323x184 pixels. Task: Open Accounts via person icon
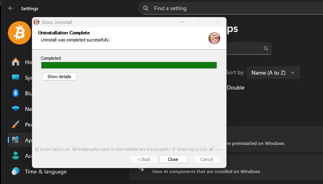tap(16, 156)
